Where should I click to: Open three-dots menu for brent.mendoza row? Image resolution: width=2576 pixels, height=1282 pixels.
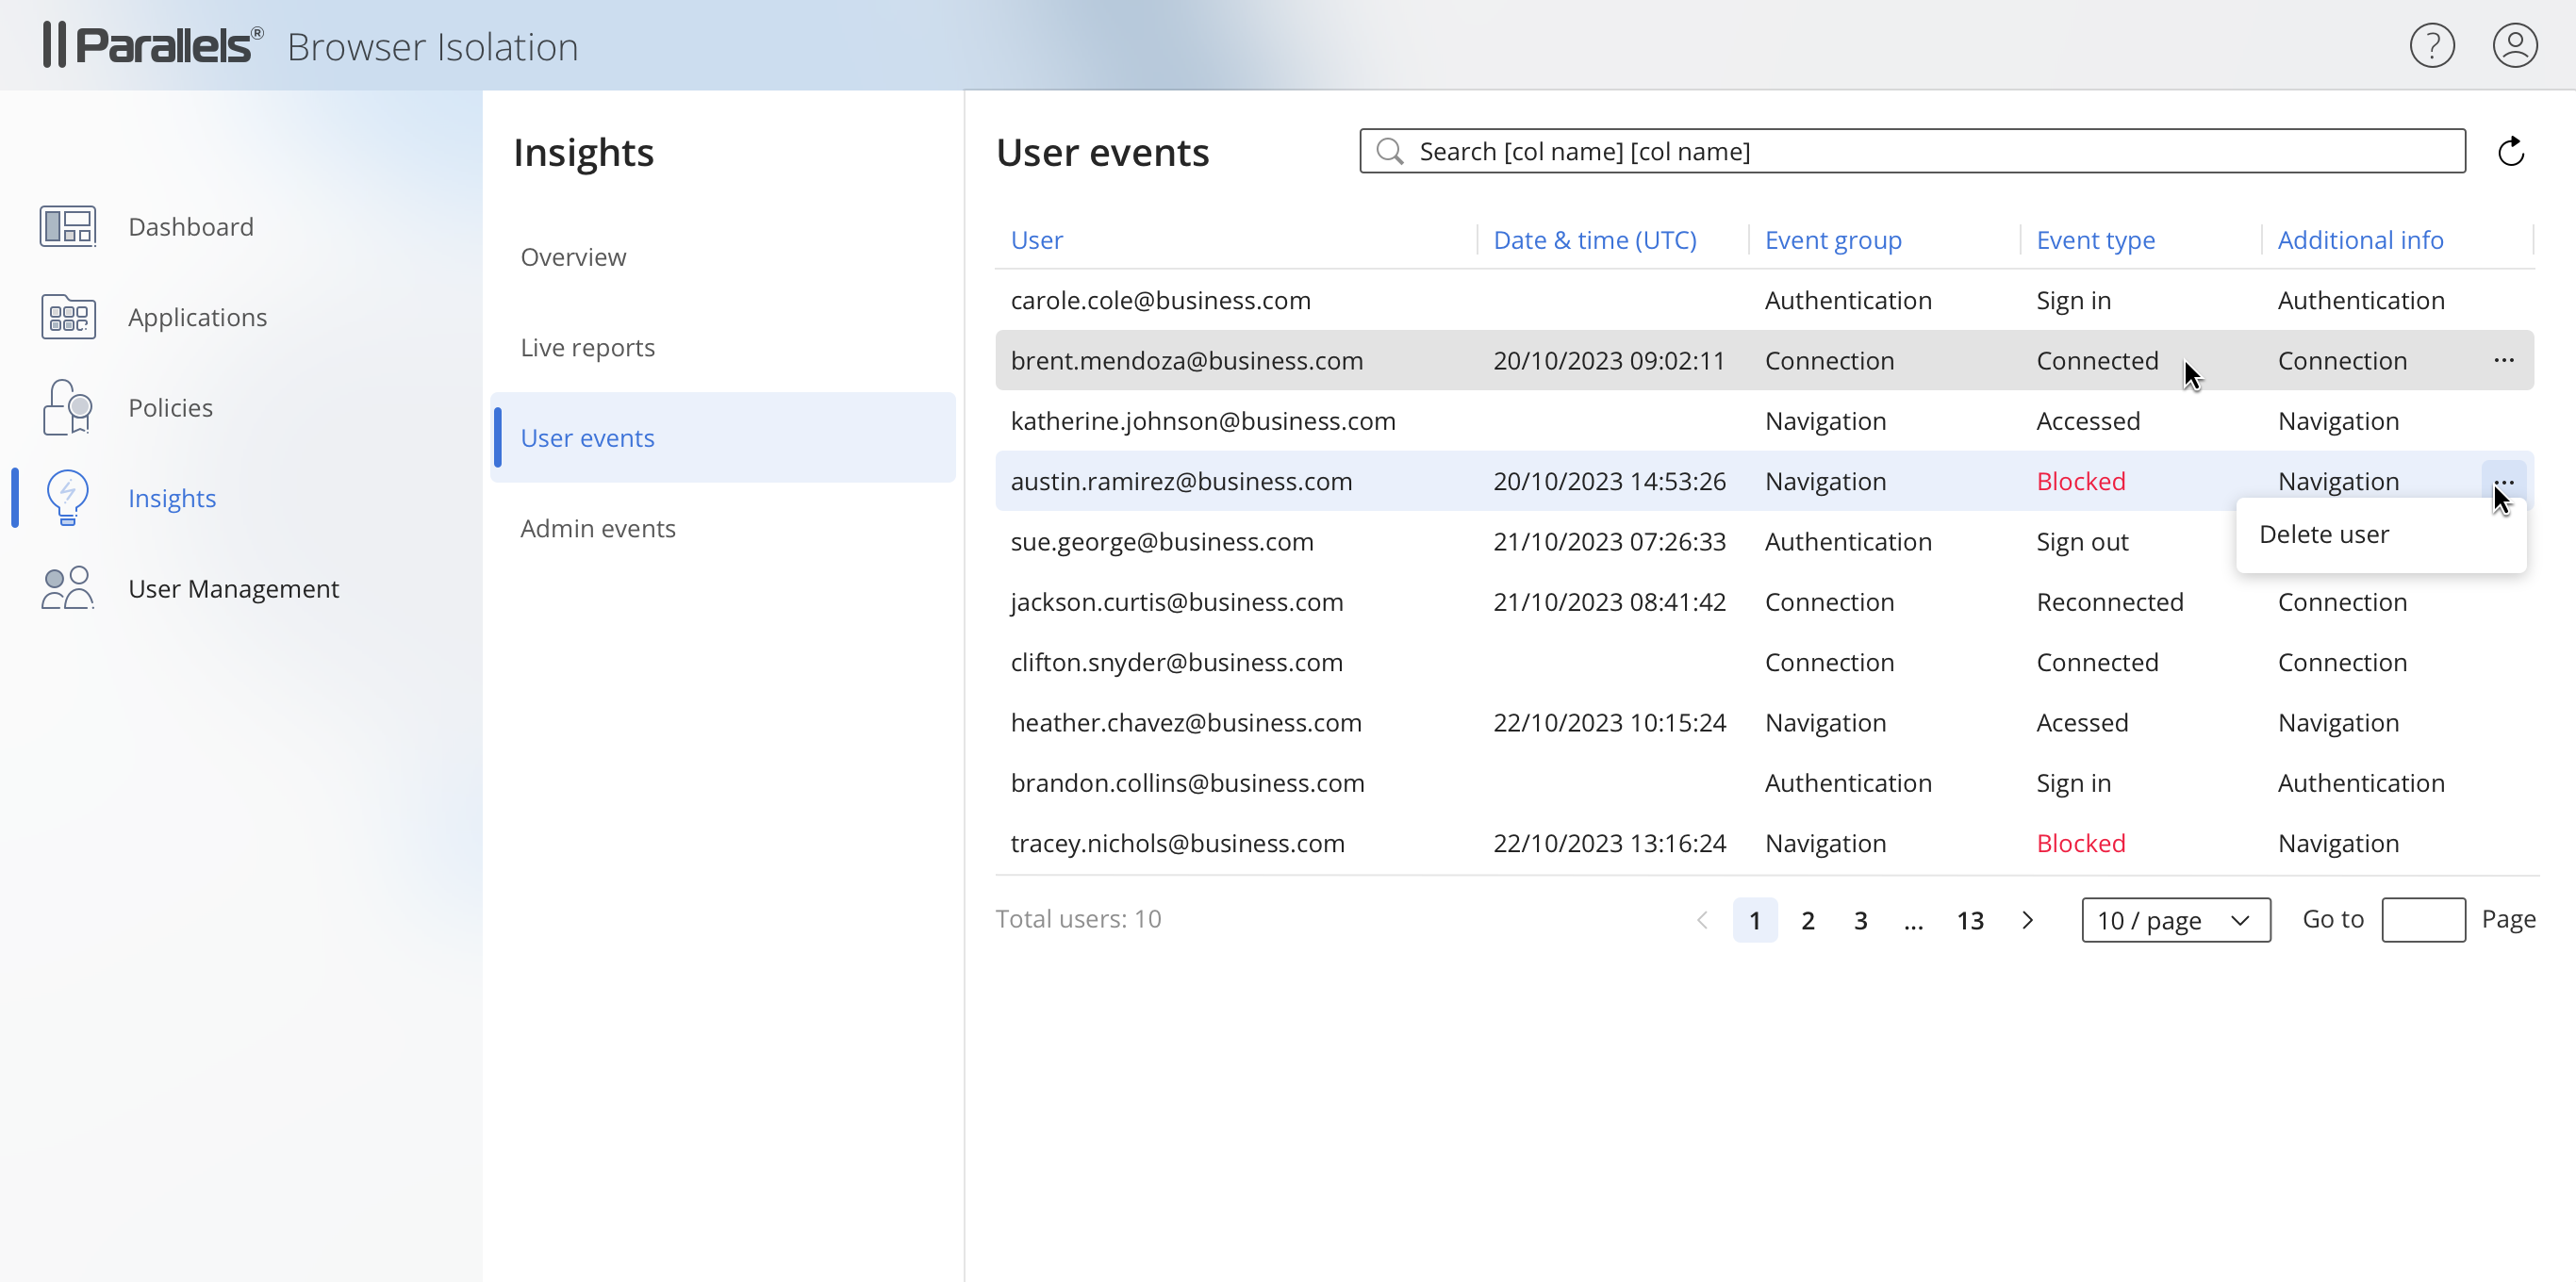[x=2503, y=360]
